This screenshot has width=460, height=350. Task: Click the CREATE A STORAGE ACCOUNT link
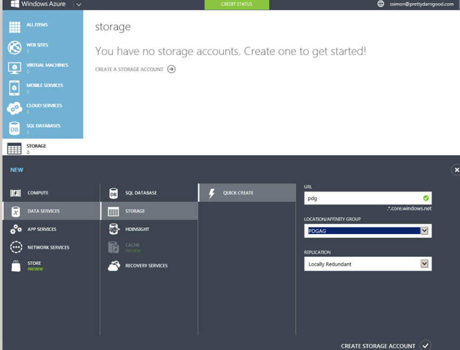click(129, 70)
